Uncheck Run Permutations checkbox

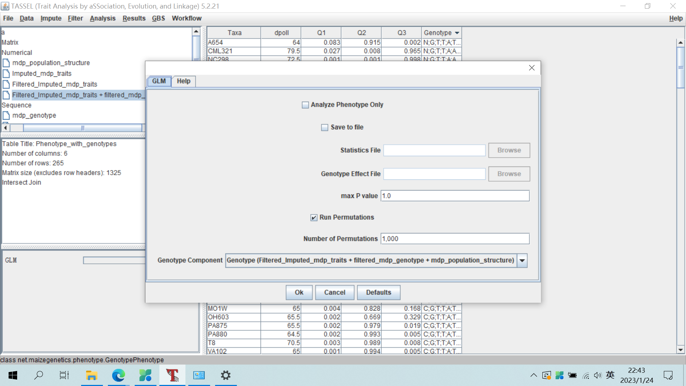coord(314,218)
